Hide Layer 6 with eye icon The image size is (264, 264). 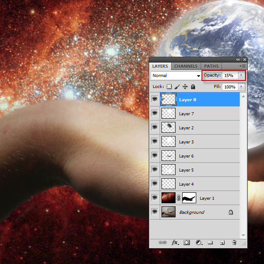click(x=154, y=155)
